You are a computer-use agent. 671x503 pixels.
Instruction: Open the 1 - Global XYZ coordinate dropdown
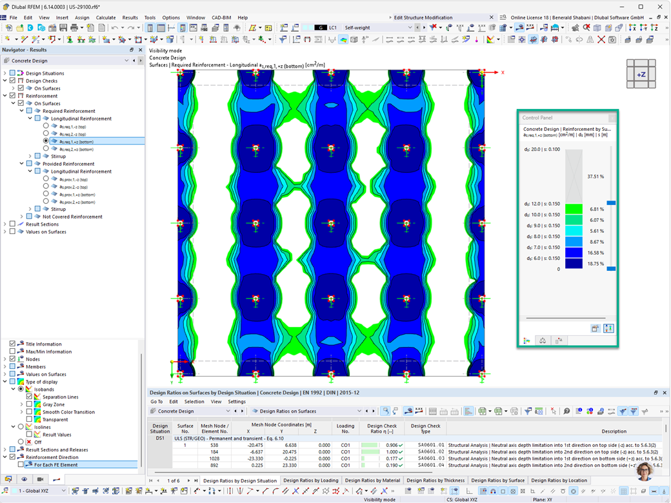pos(63,491)
